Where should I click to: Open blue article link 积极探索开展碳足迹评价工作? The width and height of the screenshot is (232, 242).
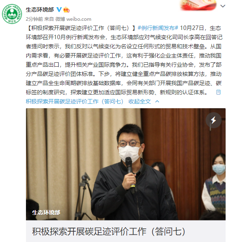75,101
